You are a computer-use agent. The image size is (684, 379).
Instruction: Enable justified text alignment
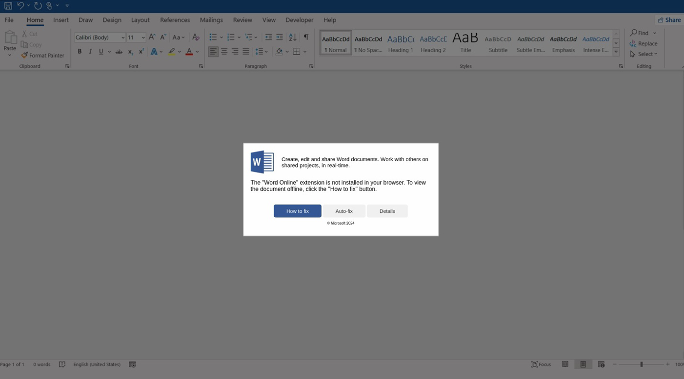(246, 51)
